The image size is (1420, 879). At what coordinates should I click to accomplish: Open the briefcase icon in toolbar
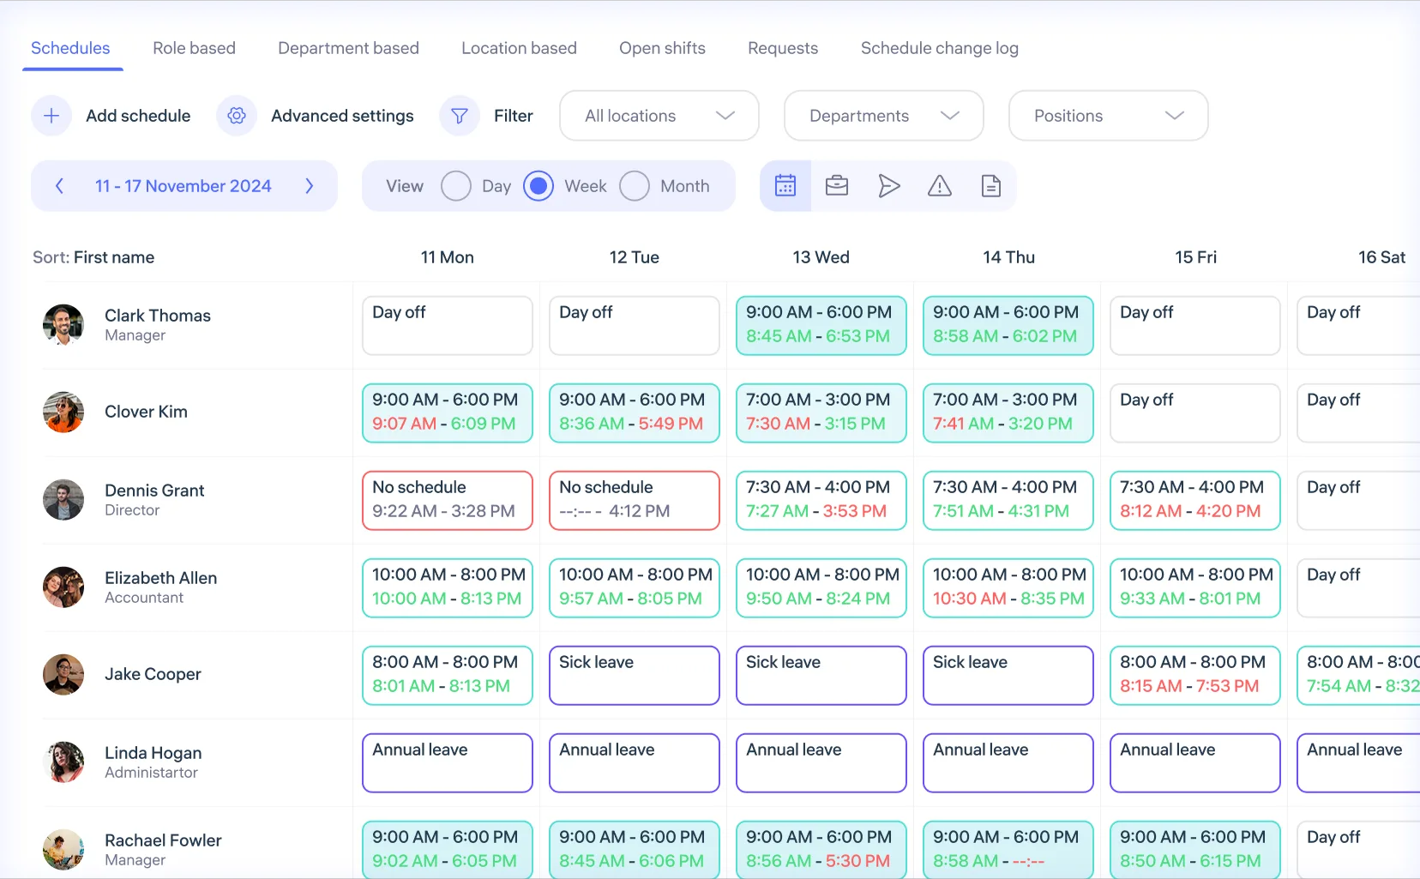click(837, 186)
